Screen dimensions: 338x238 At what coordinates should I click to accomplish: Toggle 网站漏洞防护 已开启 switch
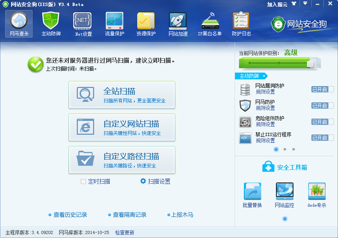(x=322, y=89)
